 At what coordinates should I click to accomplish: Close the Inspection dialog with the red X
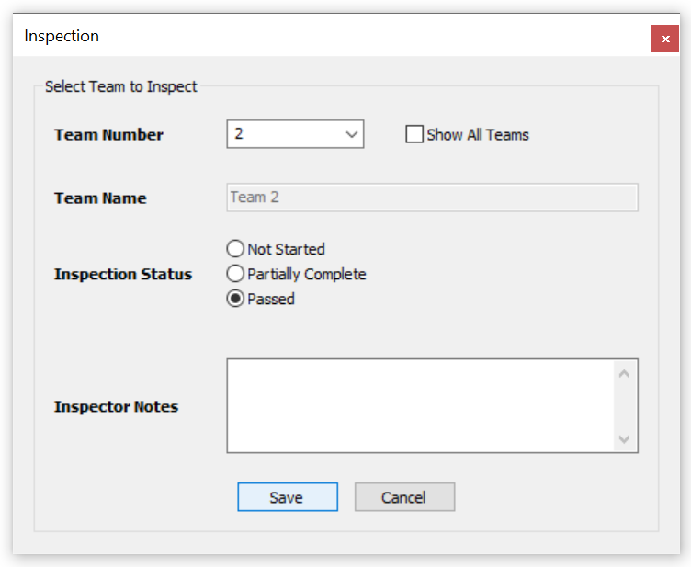665,39
